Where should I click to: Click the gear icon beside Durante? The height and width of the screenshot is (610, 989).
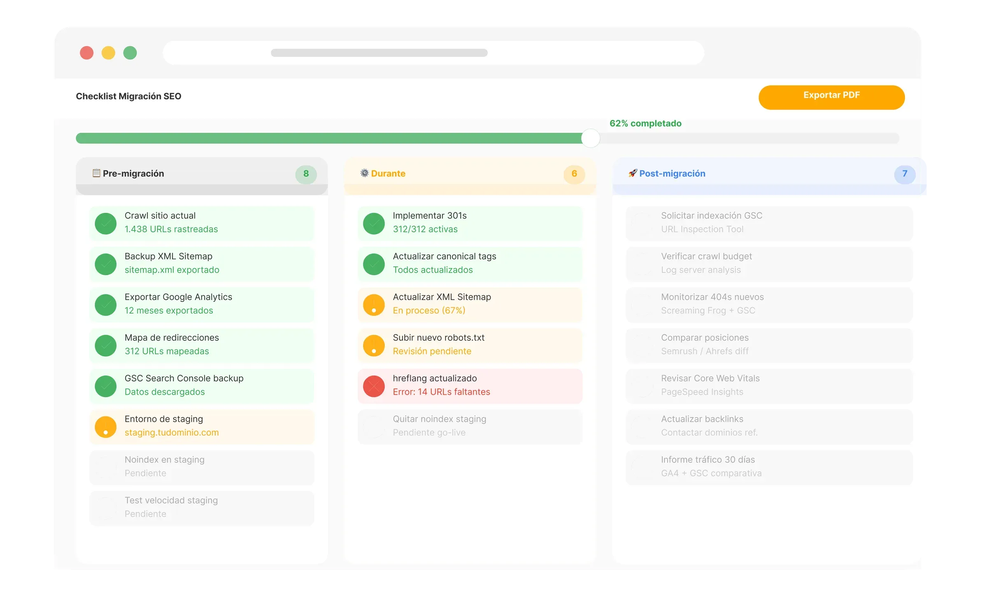[364, 173]
